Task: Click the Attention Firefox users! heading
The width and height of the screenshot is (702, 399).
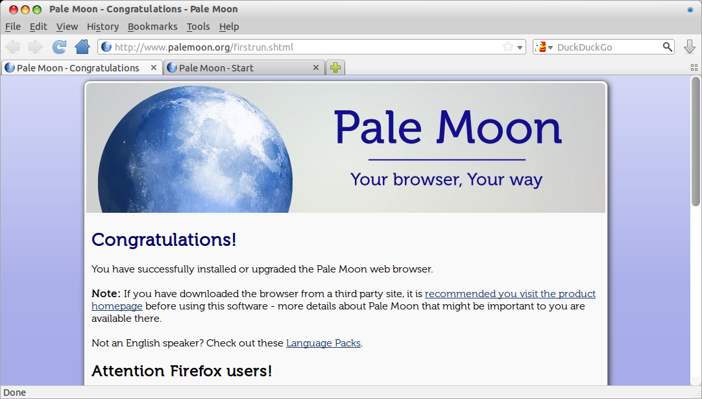Action: point(182,371)
